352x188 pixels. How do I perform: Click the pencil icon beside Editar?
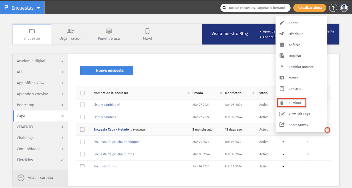coord(282,23)
